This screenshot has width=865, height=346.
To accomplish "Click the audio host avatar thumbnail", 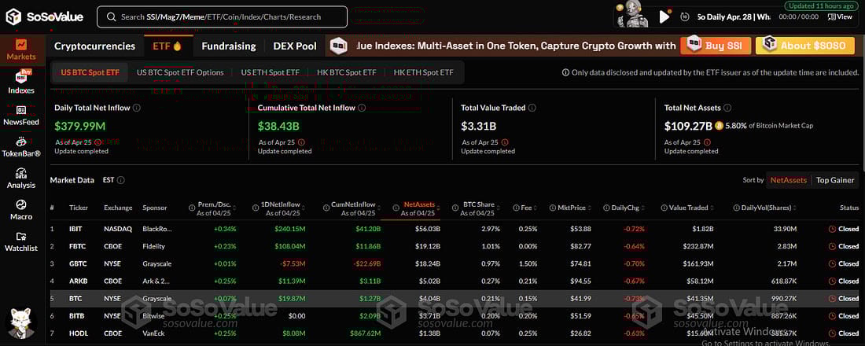I will tap(632, 16).
